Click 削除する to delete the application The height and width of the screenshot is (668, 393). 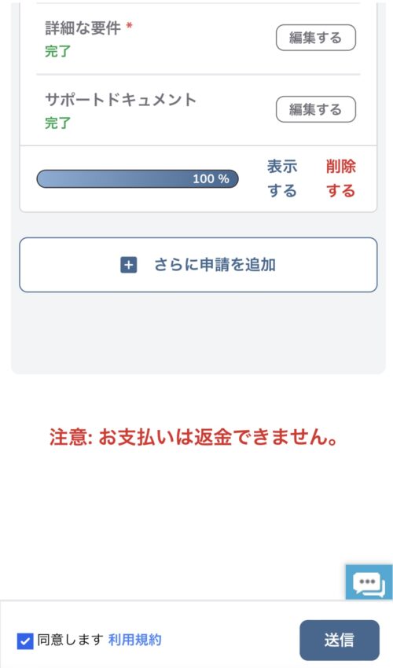(341, 178)
